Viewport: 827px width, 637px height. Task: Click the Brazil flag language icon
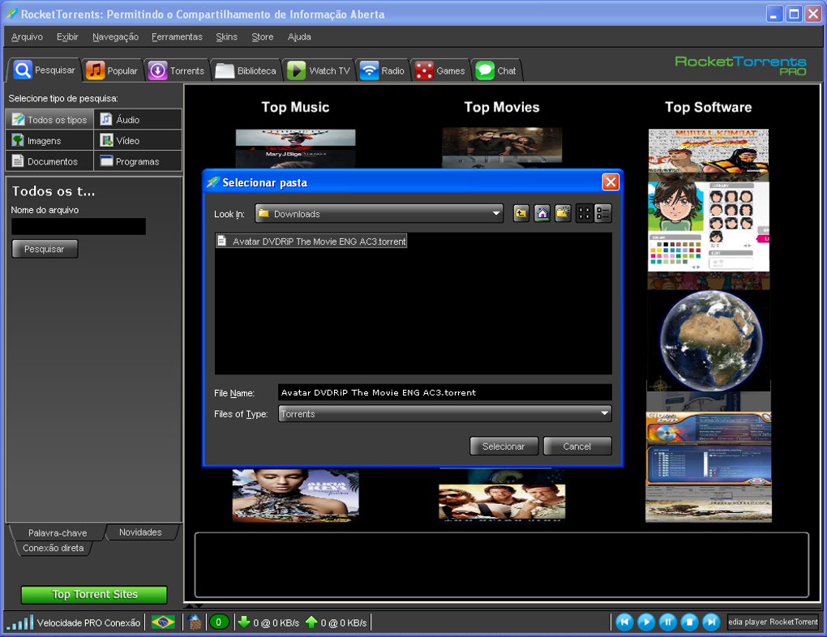163,622
